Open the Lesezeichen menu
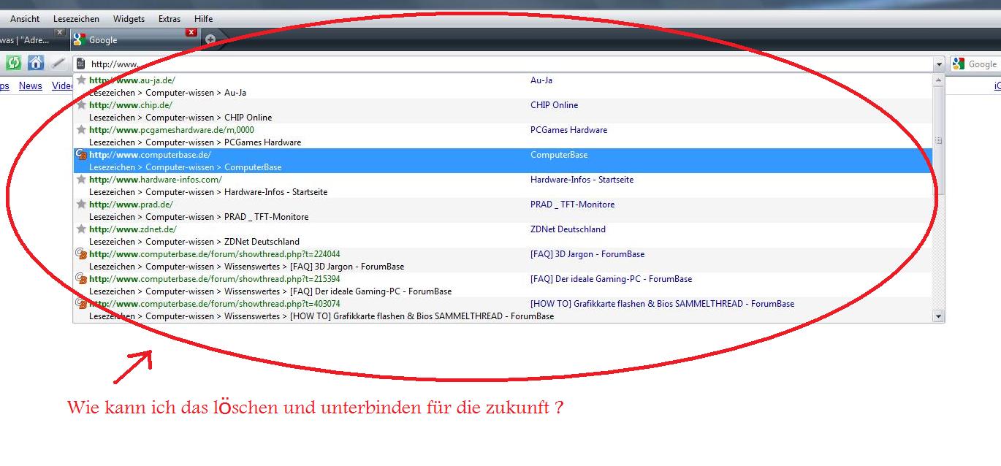This screenshot has width=1001, height=466. 76,19
